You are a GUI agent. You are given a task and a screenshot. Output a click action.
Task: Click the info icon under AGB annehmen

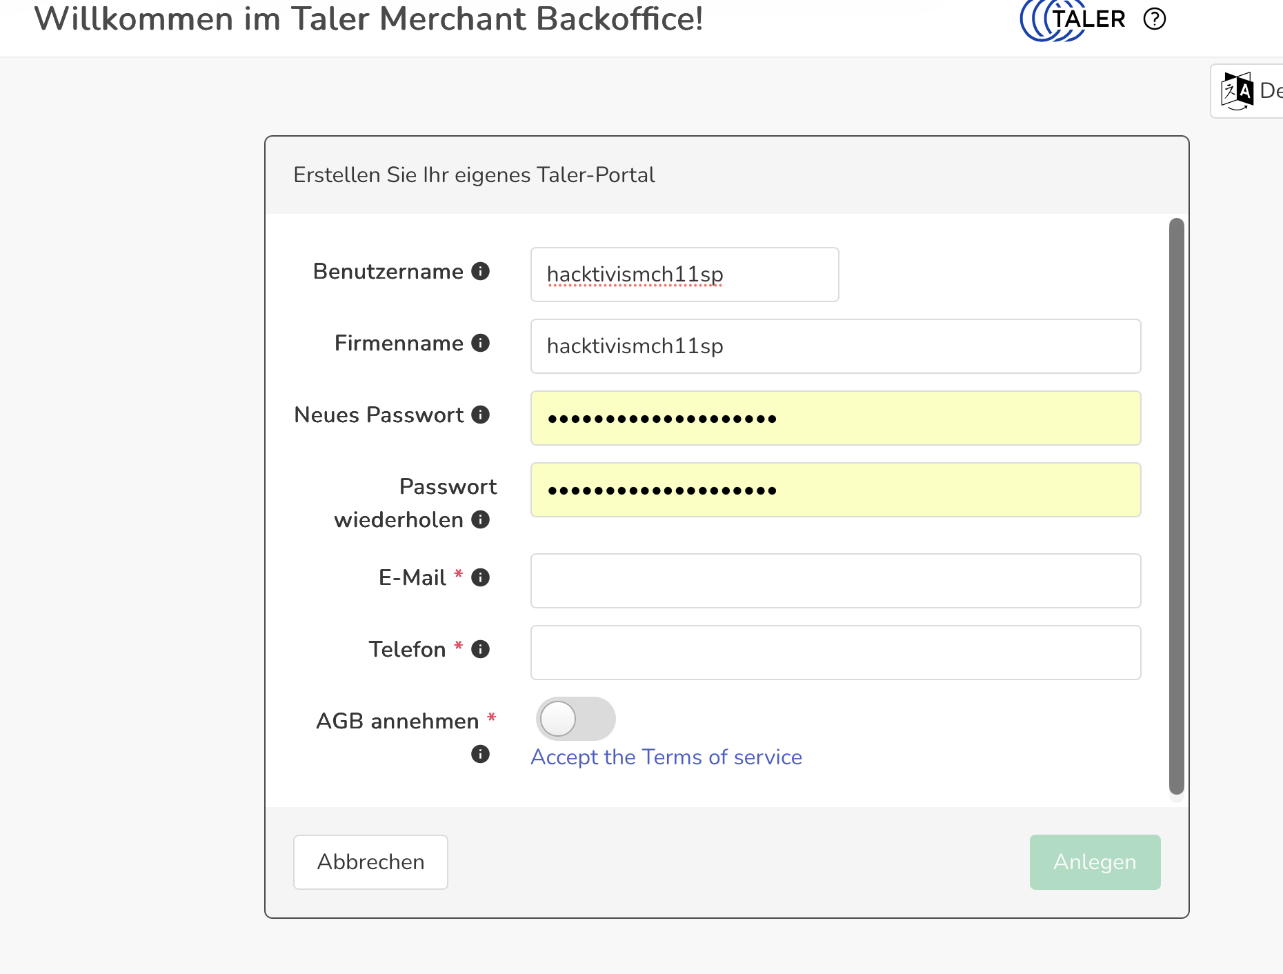click(480, 754)
